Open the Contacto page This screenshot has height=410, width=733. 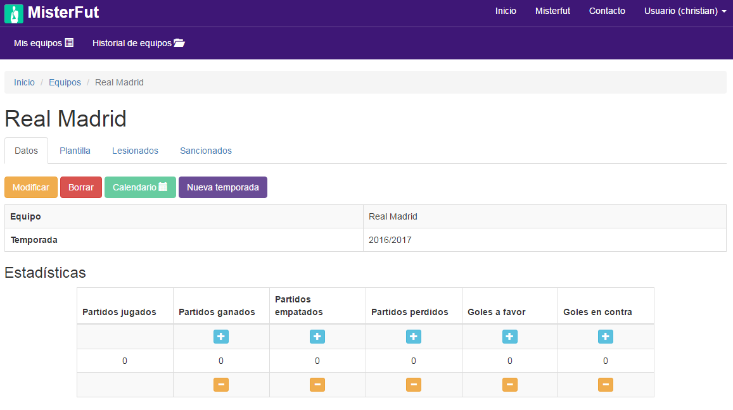pos(607,11)
